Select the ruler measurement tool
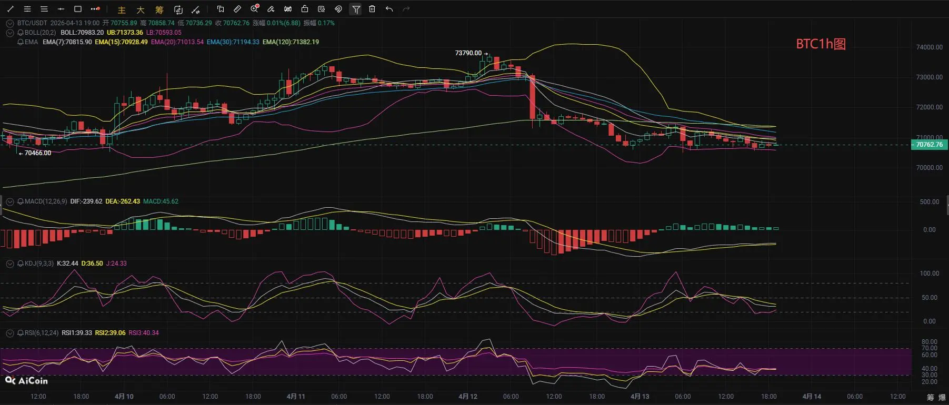Viewport: 949px width, 405px height. coord(237,9)
